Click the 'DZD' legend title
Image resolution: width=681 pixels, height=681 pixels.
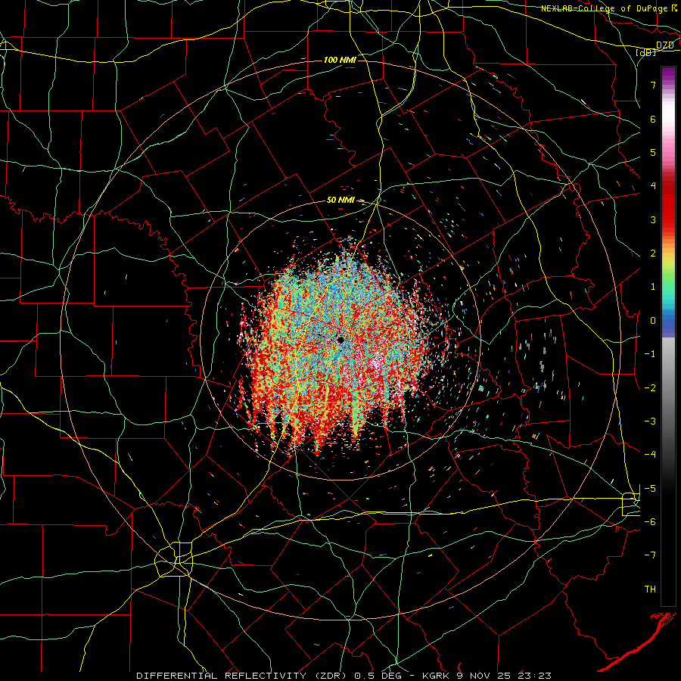click(664, 45)
